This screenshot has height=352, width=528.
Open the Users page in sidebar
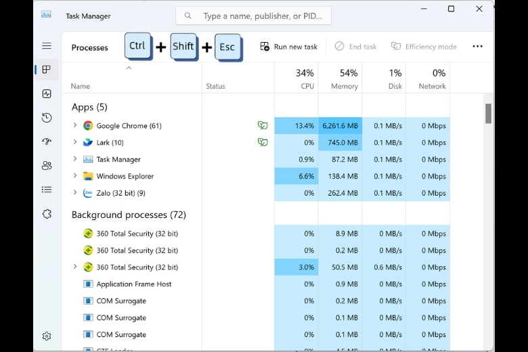(x=47, y=166)
